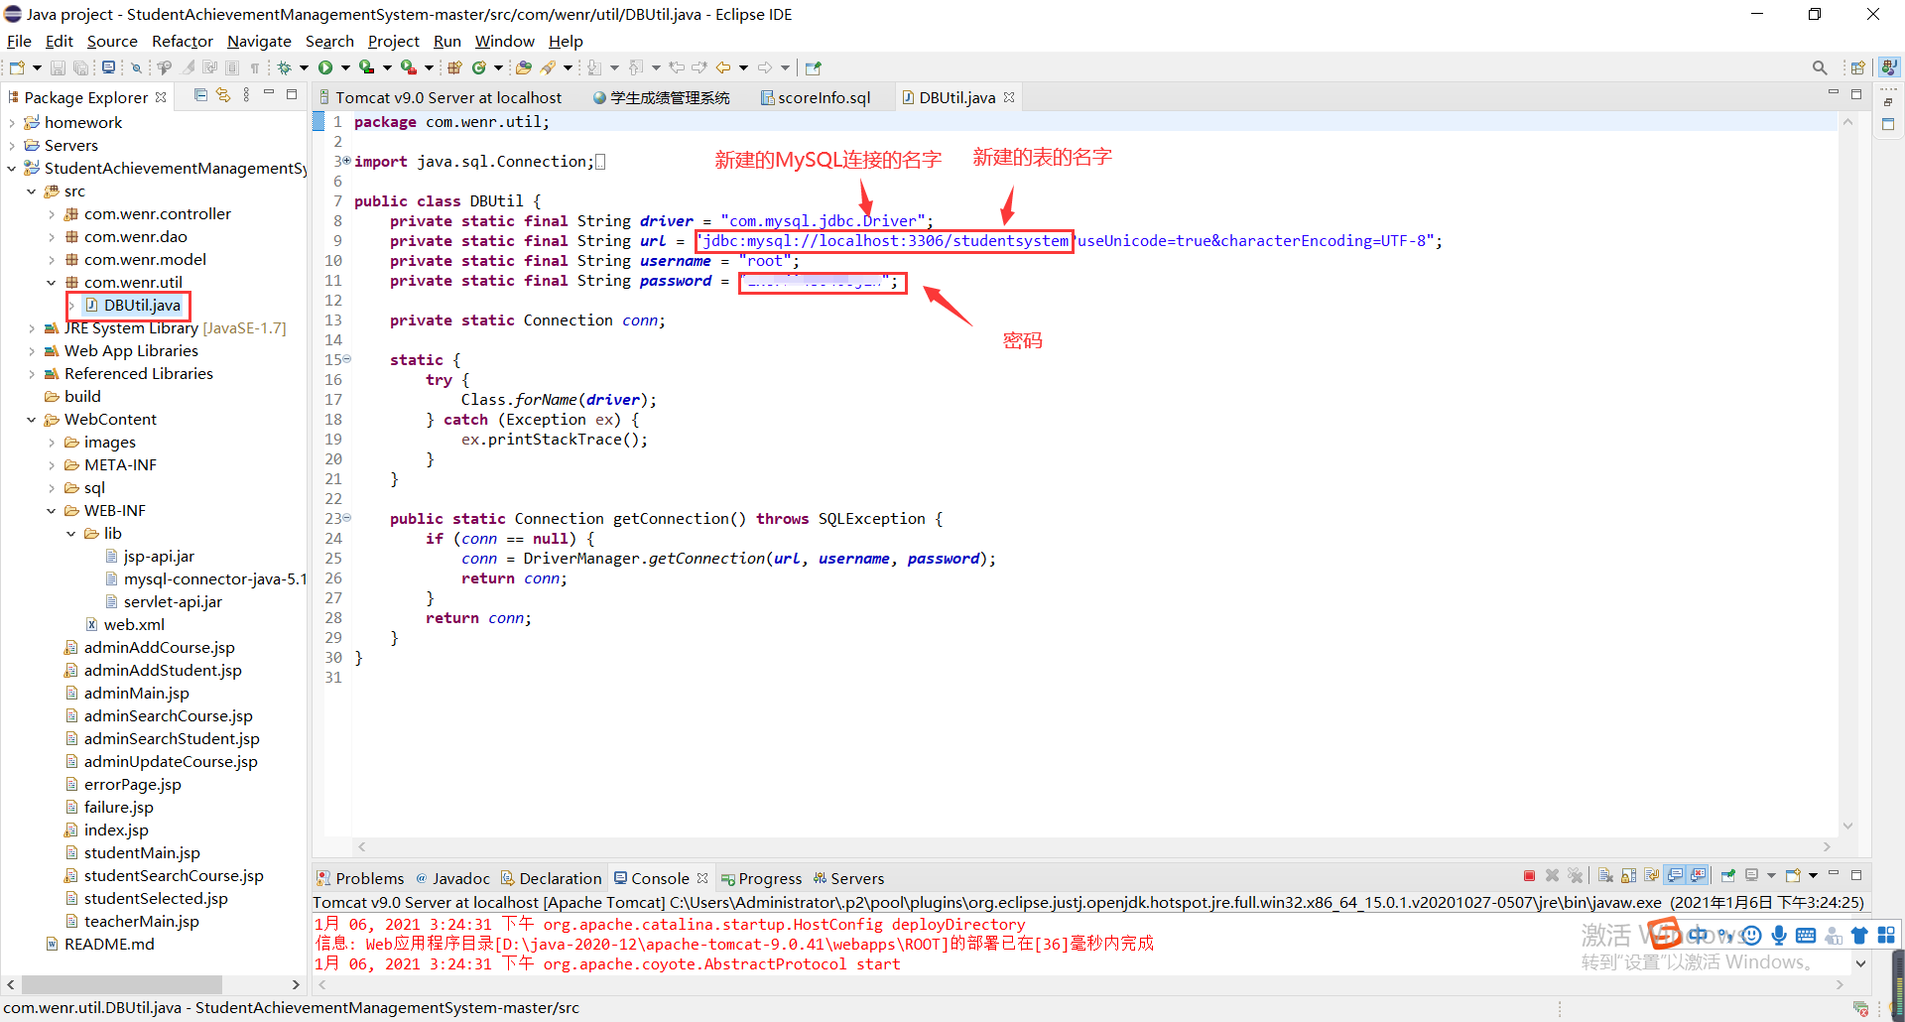The image size is (1905, 1022).
Task: Expand com.wenr.controller package
Action: [51, 214]
